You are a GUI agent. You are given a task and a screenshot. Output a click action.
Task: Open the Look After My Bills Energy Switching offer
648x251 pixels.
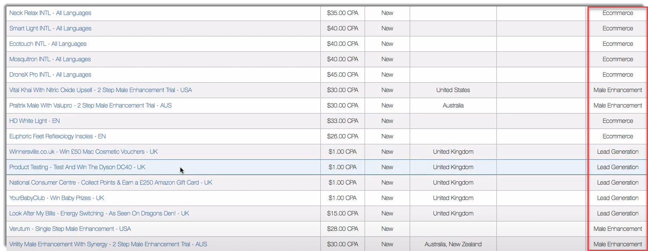tap(99, 213)
